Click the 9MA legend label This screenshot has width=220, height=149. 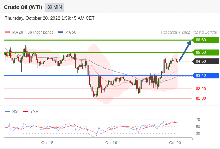click(x=34, y=112)
